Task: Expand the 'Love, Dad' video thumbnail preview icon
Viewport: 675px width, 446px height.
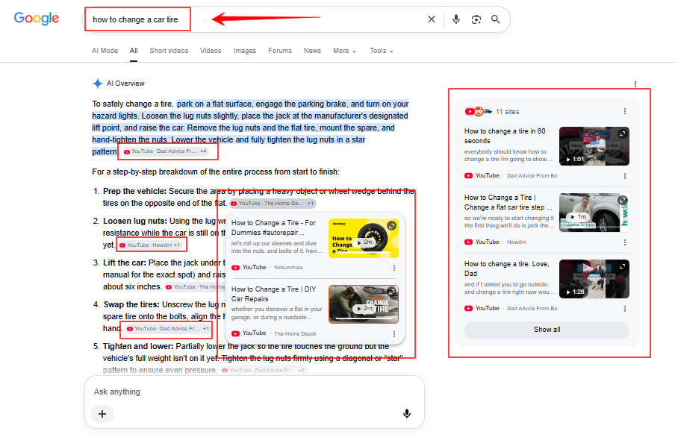Action: [623, 267]
